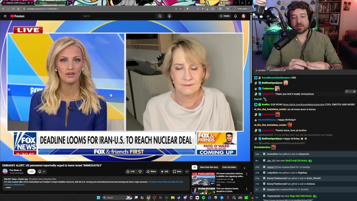Click Tickierton username in chat

(268, 88)
